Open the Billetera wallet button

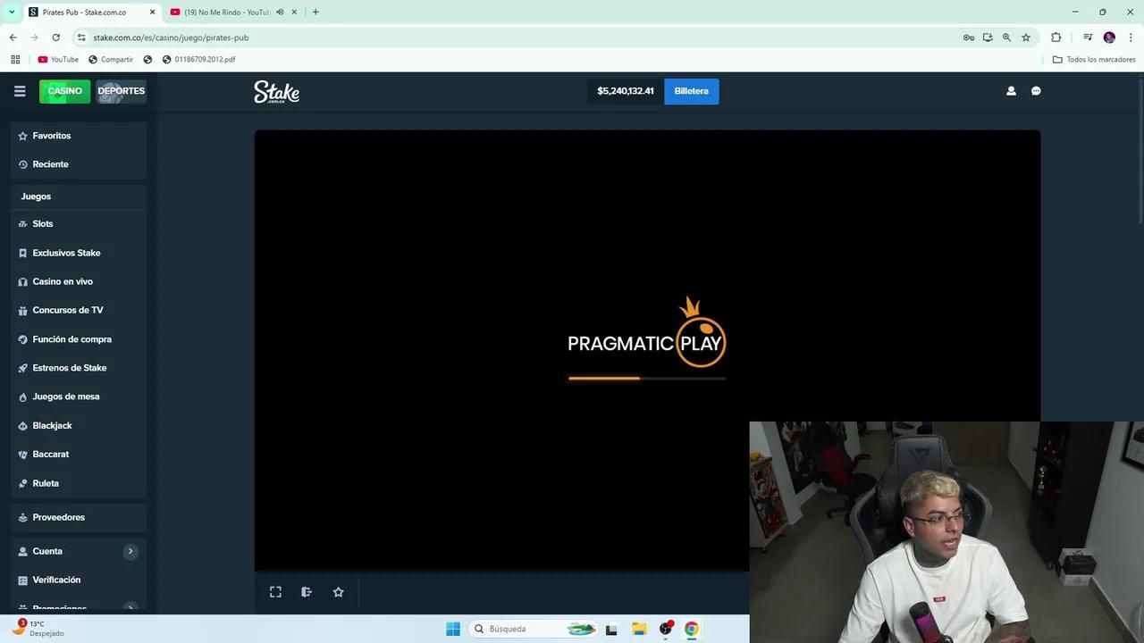[691, 91]
